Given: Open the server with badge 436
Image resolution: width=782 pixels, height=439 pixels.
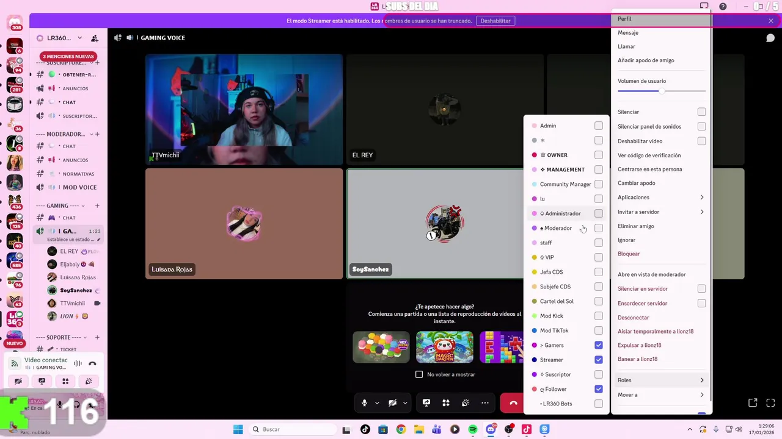Looking at the screenshot, I should [x=15, y=201].
